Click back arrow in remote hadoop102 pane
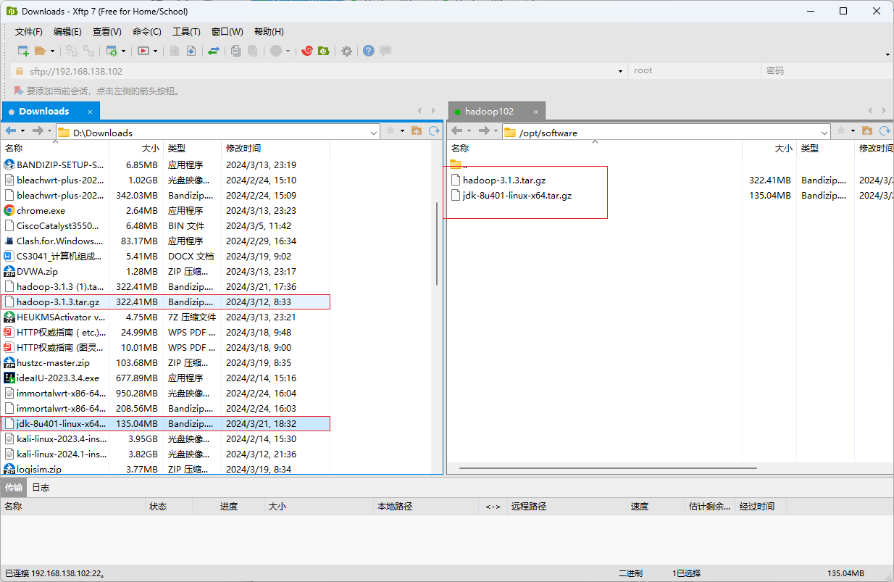Image resolution: width=894 pixels, height=582 pixels. [456, 131]
